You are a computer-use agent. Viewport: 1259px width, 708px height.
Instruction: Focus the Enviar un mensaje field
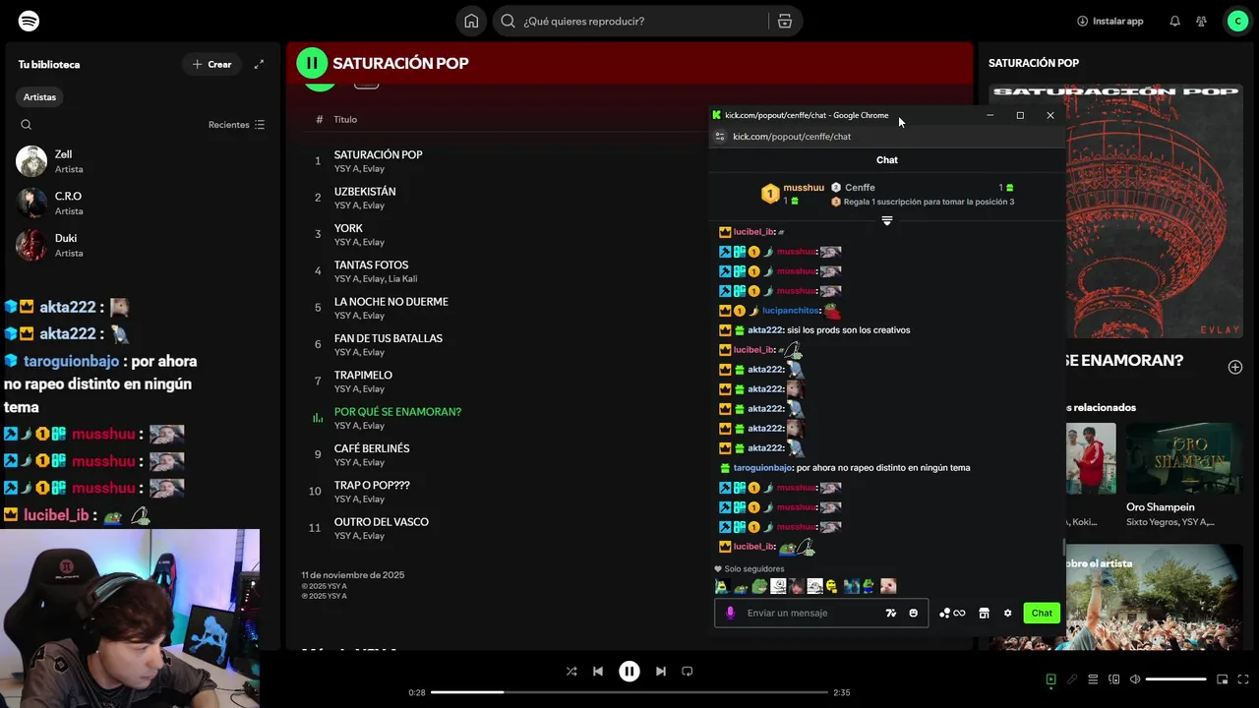(821, 613)
